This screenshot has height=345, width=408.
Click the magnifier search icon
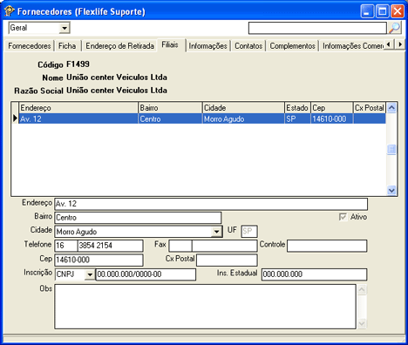click(x=395, y=28)
